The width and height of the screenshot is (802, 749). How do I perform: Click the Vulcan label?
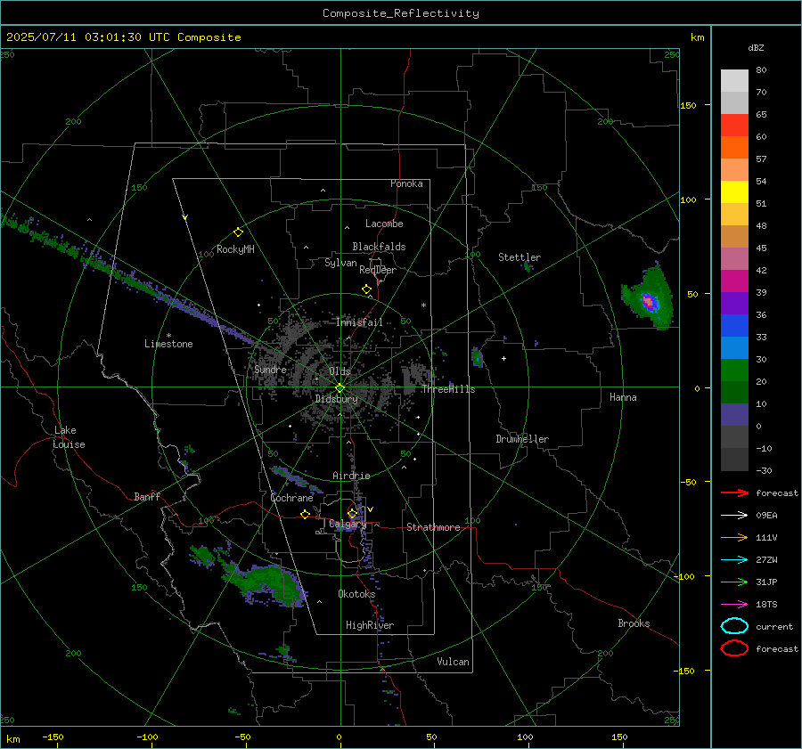(453, 662)
